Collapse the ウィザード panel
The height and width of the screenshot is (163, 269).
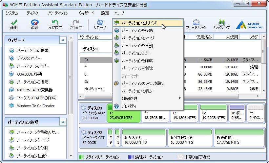63,40
